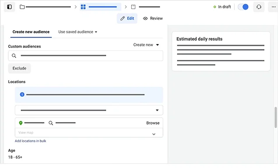Click the vertical scrollbar thumb

276,117
